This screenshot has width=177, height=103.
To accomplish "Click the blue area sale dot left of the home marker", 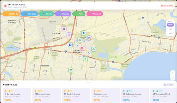I will coord(77,45).
